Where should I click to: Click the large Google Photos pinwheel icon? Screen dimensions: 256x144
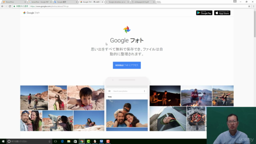point(127,30)
